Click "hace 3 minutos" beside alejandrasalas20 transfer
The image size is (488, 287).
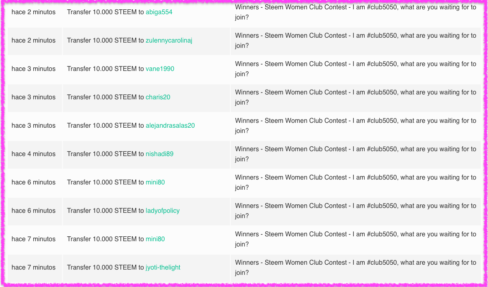[x=34, y=126]
